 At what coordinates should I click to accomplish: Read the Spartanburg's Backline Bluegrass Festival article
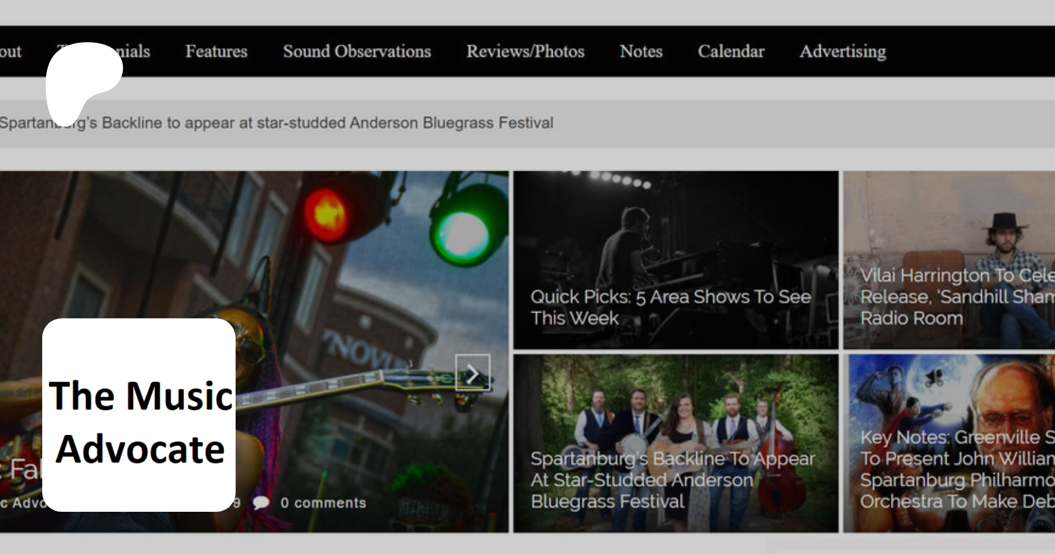672,480
